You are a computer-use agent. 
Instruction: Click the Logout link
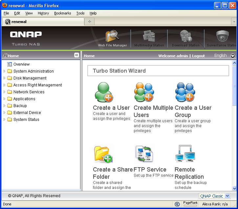tap(198, 56)
